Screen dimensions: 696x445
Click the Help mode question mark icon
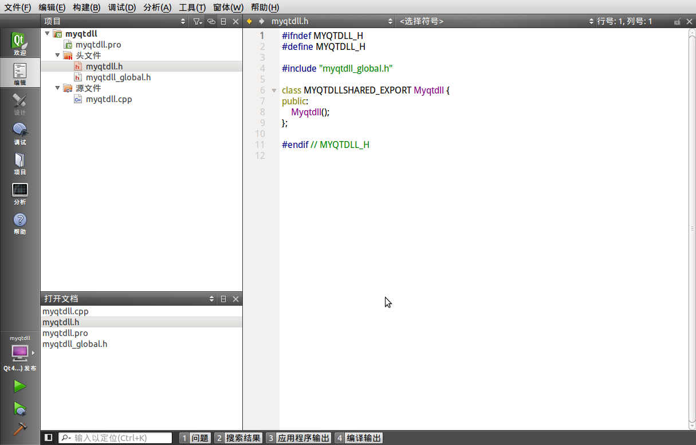point(19,223)
